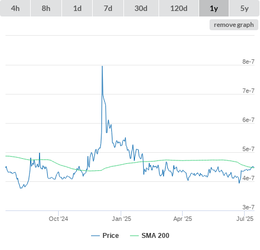This screenshot has height=250, width=260.
Task: Click the Jul '25 axis label
Action: [245, 219]
